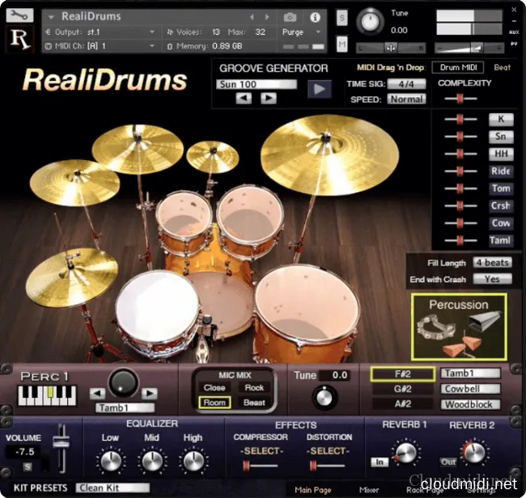Go to next instrument arrow in header
This screenshot has height=498, width=526.
tap(267, 17)
